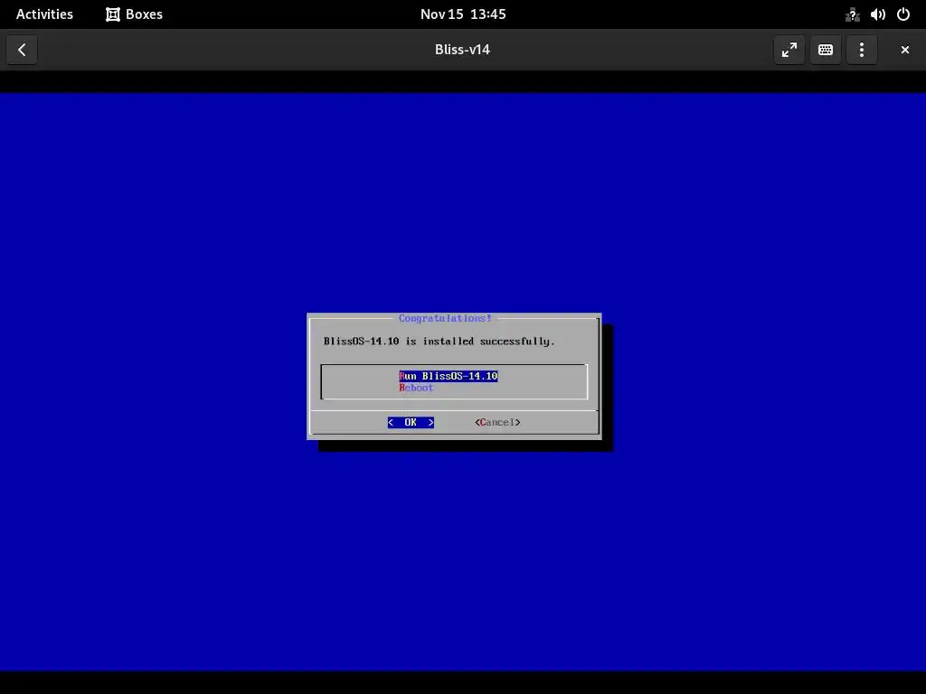Select the Reboot option

click(x=416, y=388)
